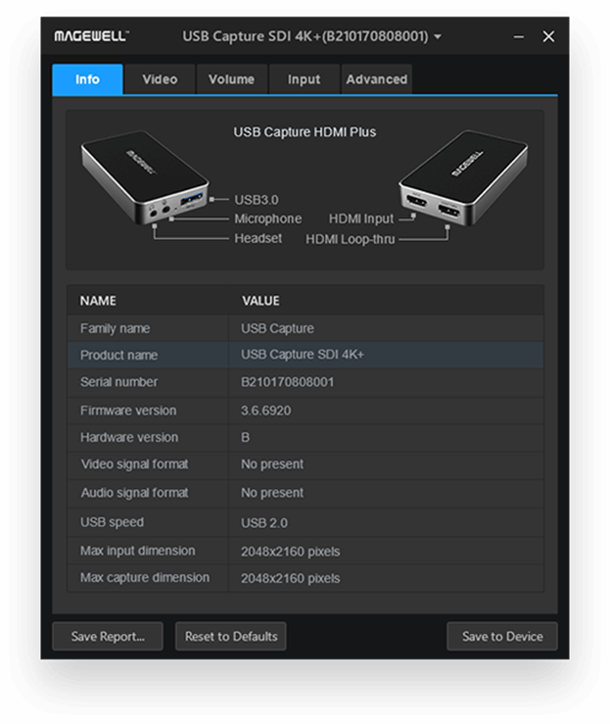
Task: Click Save to Device button
Action: (502, 637)
